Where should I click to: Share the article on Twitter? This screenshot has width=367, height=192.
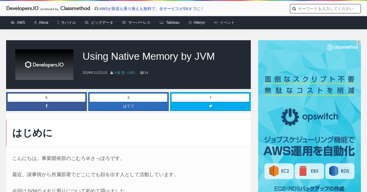pos(210,106)
